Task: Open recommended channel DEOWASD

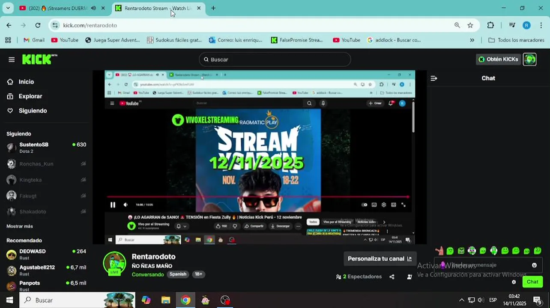Action: click(46, 254)
